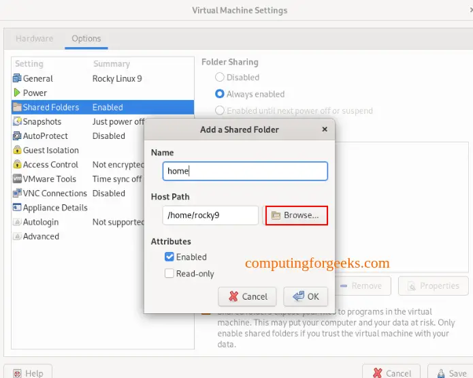
Task: Click the VMware Tools vm icon
Action: [x=17, y=178]
